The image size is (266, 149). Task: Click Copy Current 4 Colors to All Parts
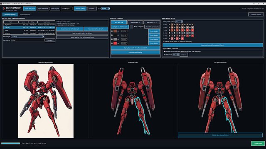pos(82,33)
